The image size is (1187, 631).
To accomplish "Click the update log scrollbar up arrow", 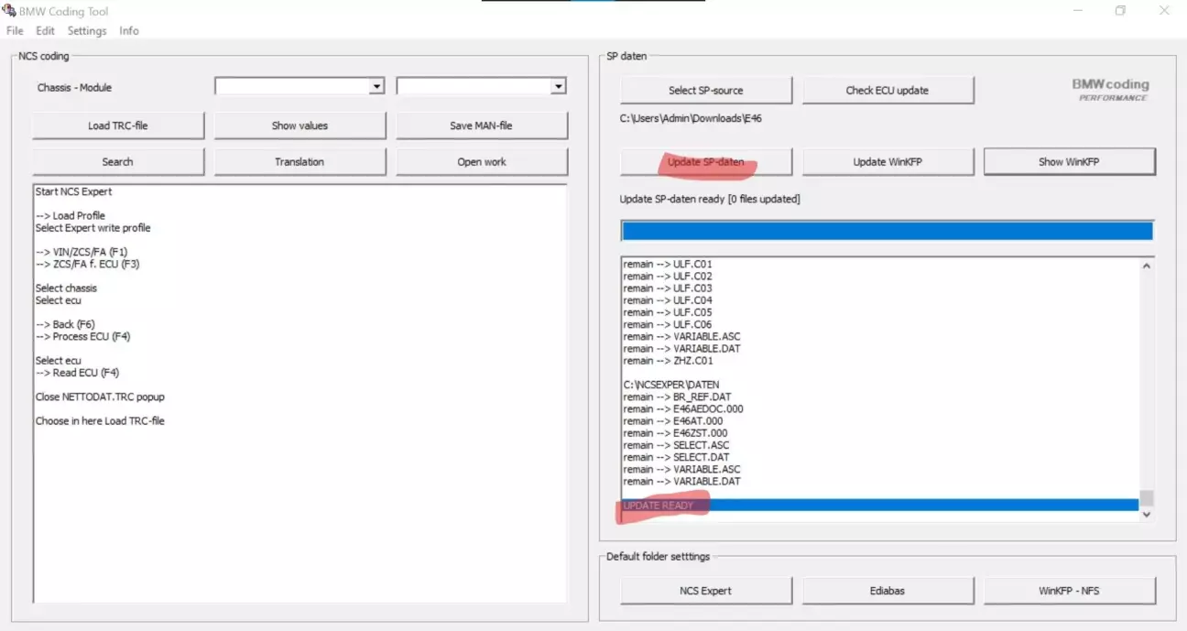I will 1146,267.
